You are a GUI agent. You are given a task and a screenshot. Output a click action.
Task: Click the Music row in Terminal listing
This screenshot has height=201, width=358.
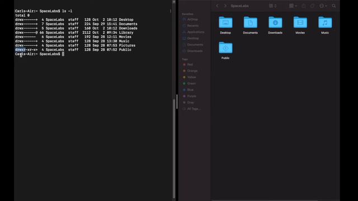tap(72, 41)
